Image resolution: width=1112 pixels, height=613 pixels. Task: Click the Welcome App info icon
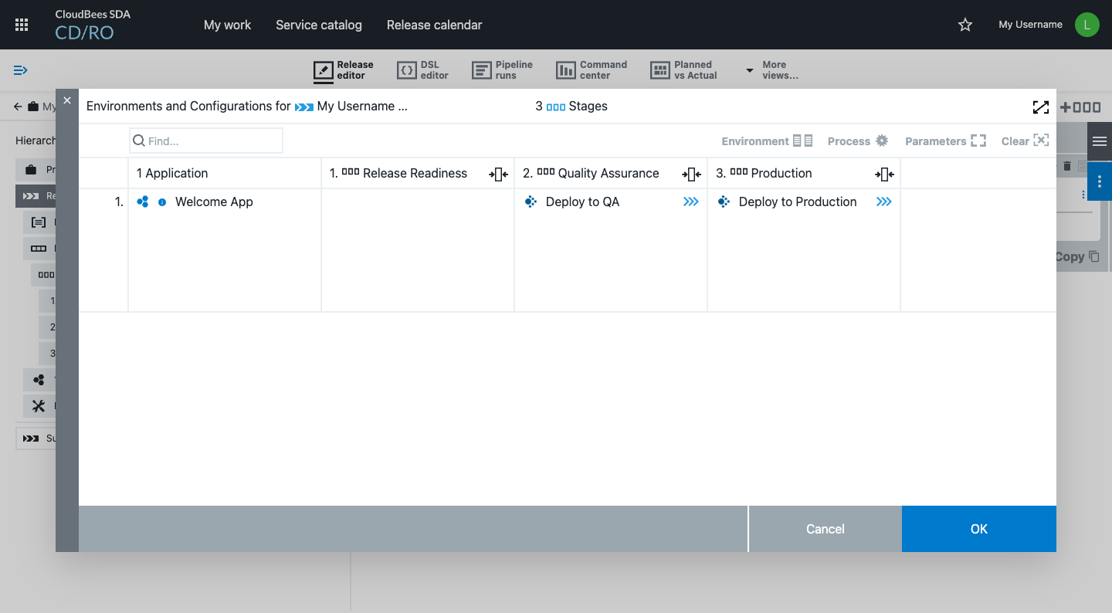click(x=162, y=202)
